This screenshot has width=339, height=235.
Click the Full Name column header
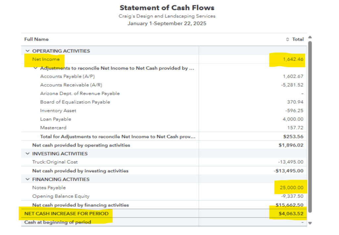pyautogui.click(x=36, y=39)
